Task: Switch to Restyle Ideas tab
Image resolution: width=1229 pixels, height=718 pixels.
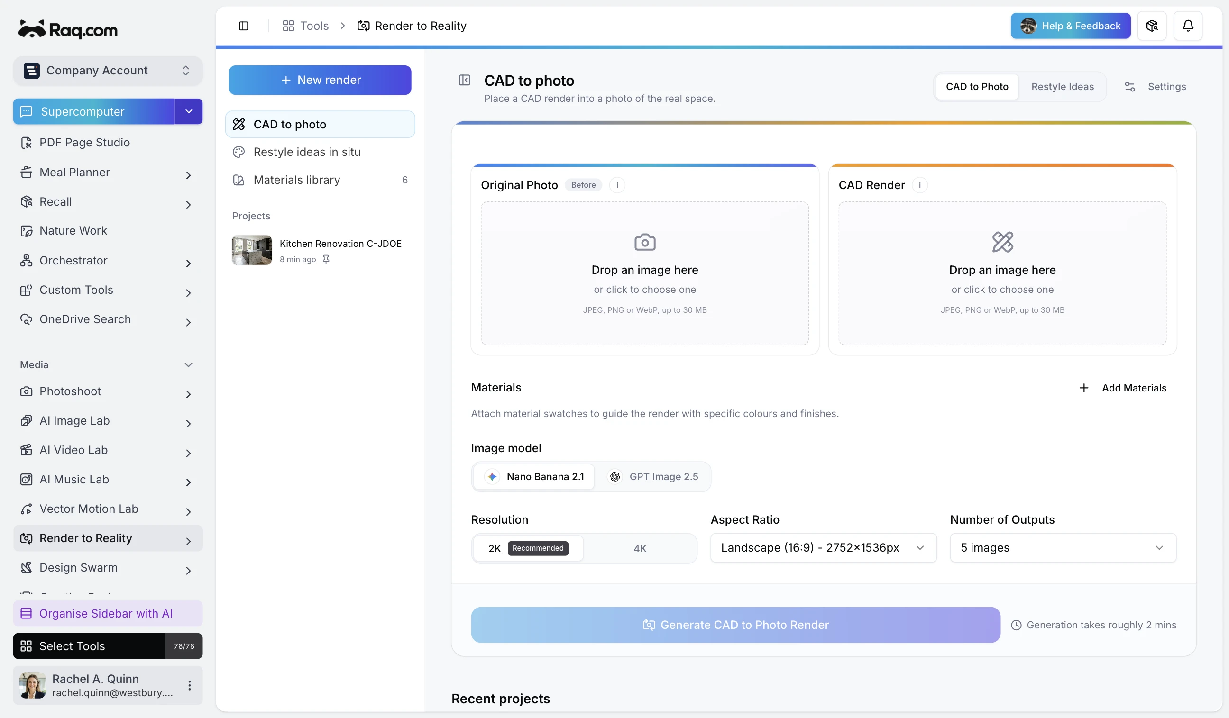Action: pyautogui.click(x=1062, y=87)
